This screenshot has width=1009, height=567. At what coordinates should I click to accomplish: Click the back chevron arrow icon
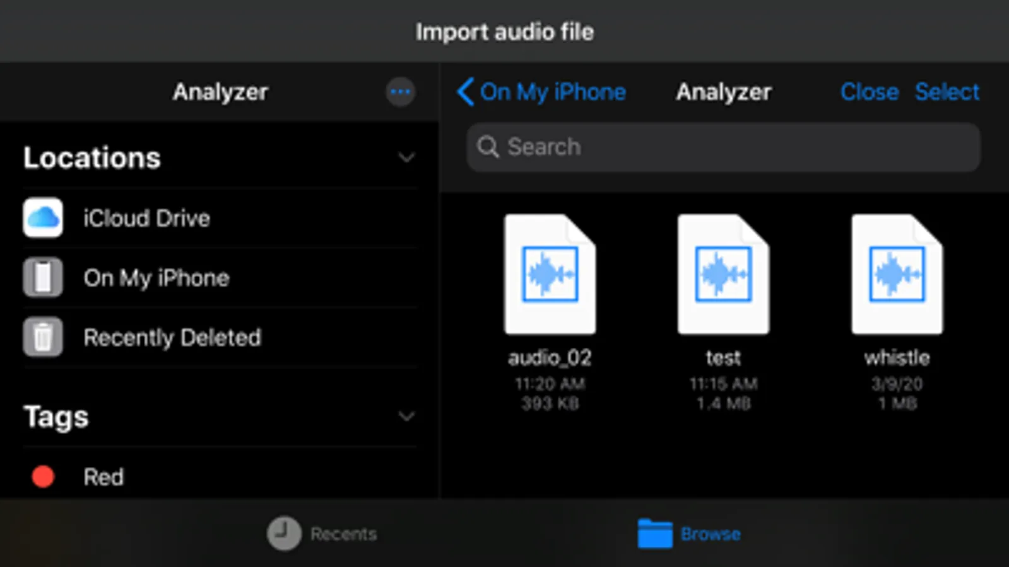tap(466, 92)
